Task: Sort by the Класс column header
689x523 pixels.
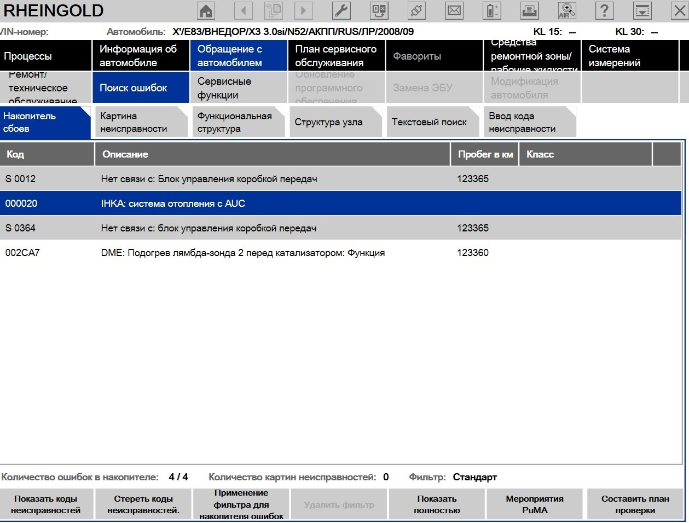Action: tap(586, 154)
